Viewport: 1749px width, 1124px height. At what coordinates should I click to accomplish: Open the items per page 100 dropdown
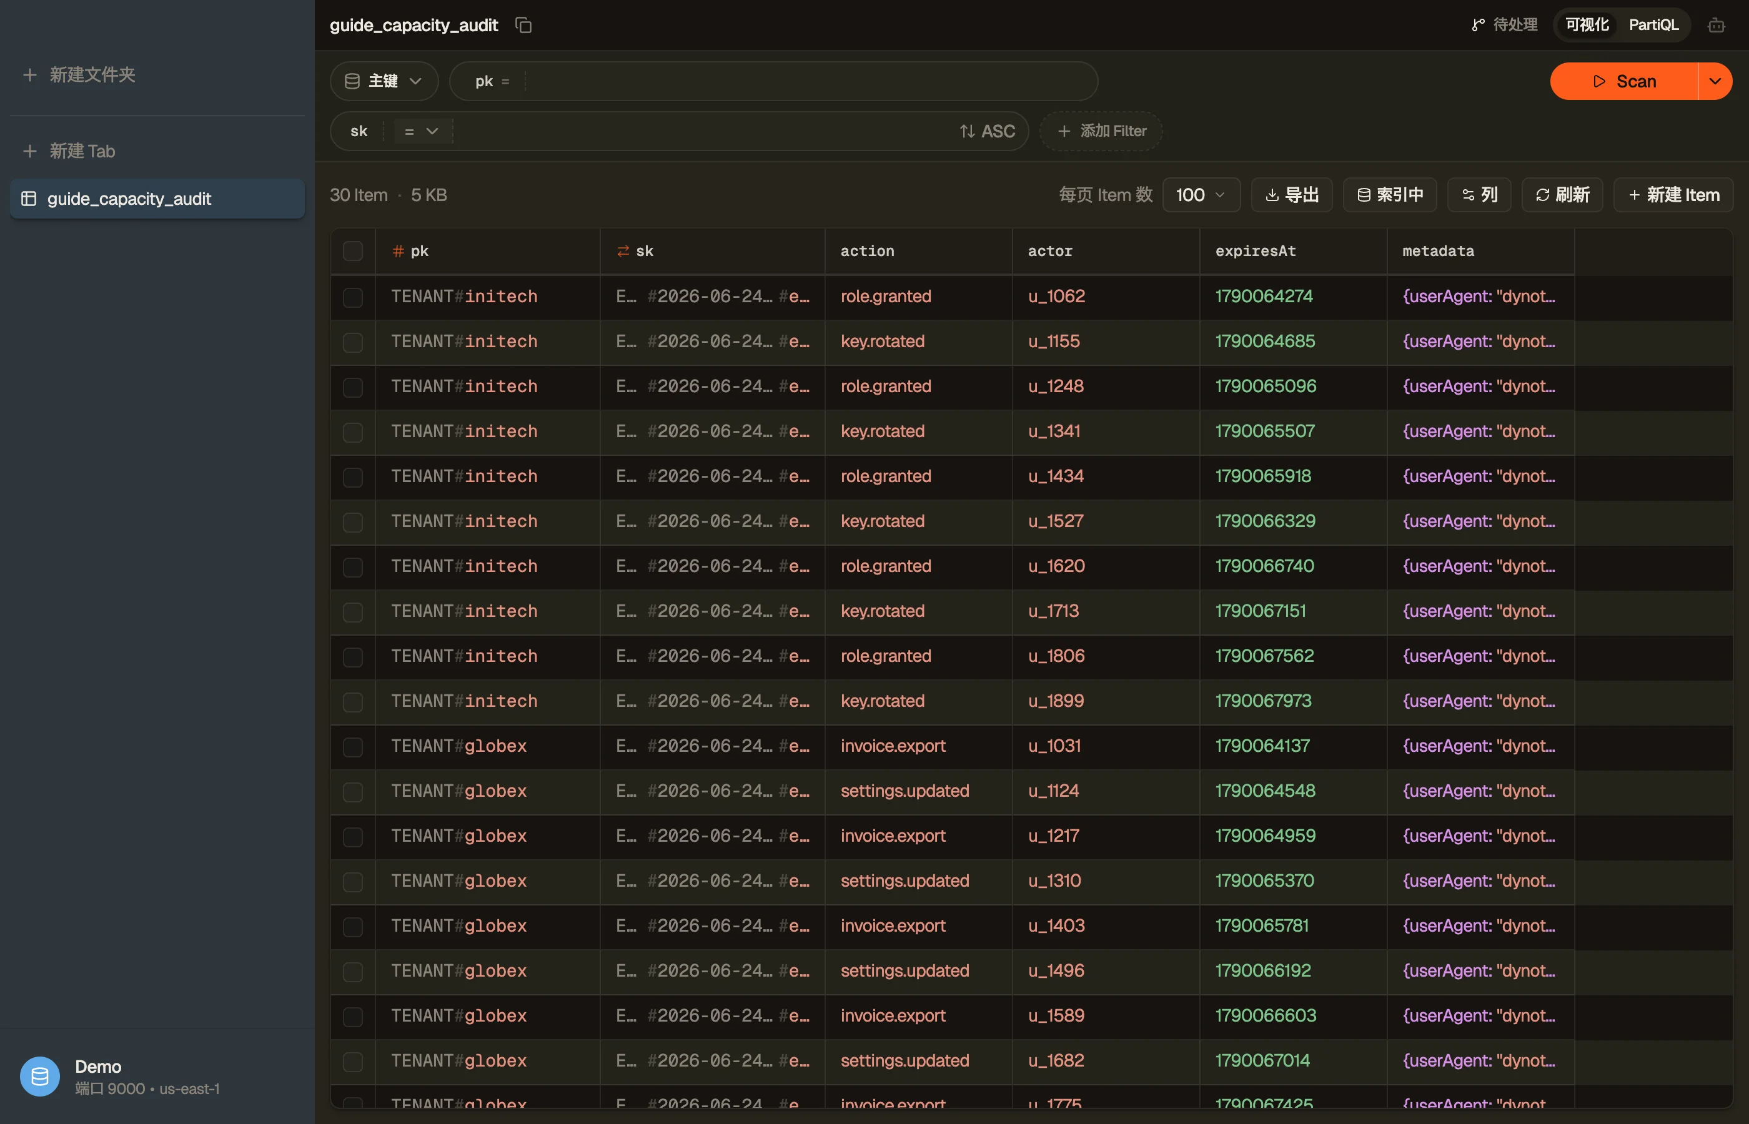[1201, 195]
